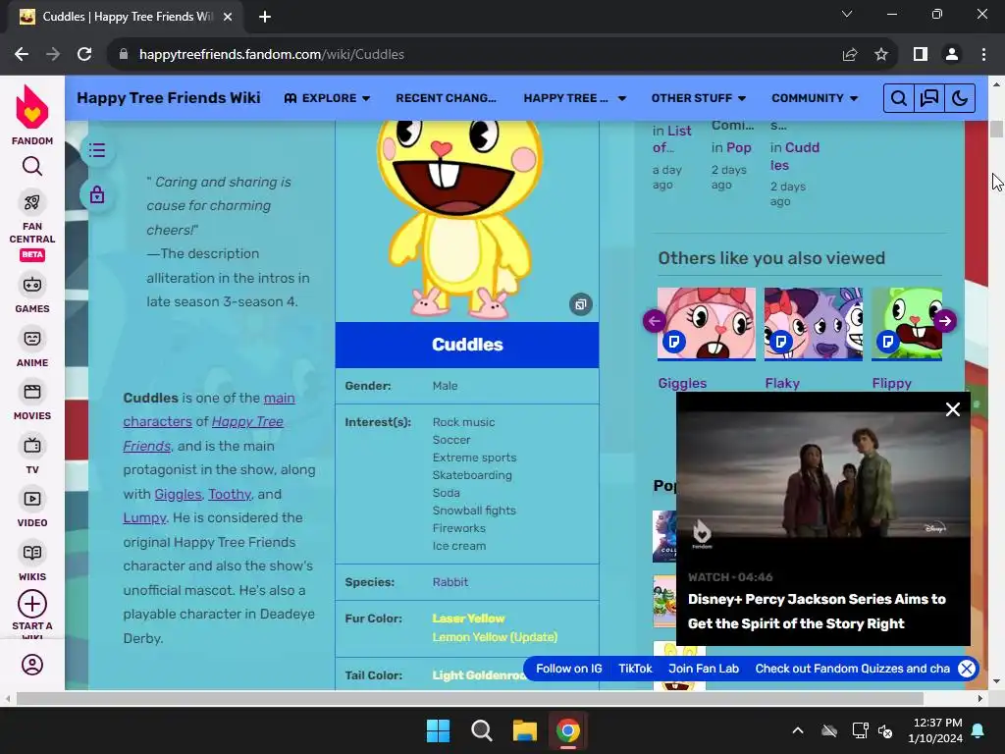Show hidden system tray icons
This screenshot has width=1005, height=754.
798,730
